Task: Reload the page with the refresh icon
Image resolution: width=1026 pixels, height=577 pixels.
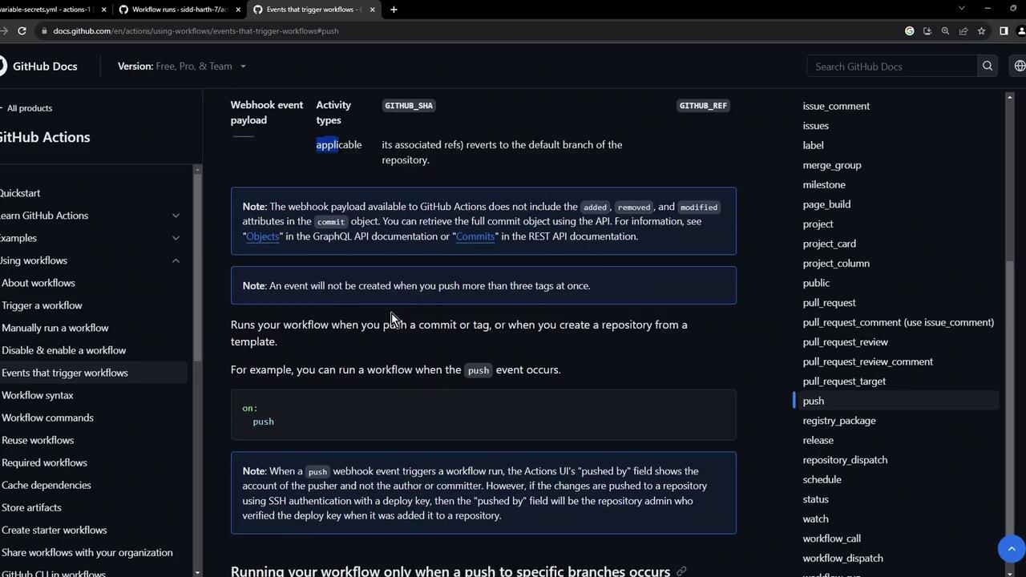Action: point(22,30)
